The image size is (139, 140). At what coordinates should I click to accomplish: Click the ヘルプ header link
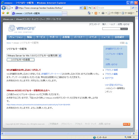coord(112,24)
